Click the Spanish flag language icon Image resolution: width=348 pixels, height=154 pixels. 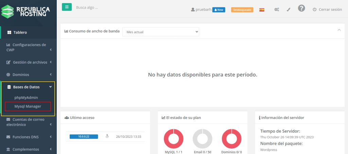pos(262,10)
